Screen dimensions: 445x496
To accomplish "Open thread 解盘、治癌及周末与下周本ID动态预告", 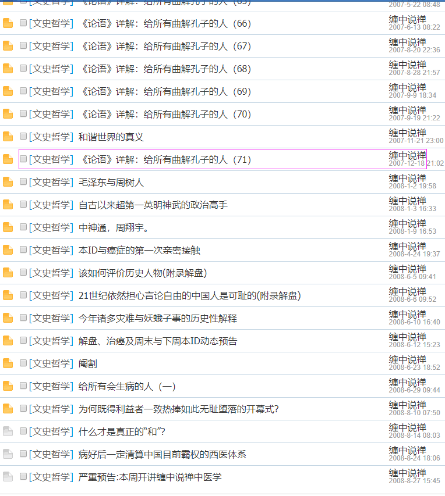I will 158,341.
